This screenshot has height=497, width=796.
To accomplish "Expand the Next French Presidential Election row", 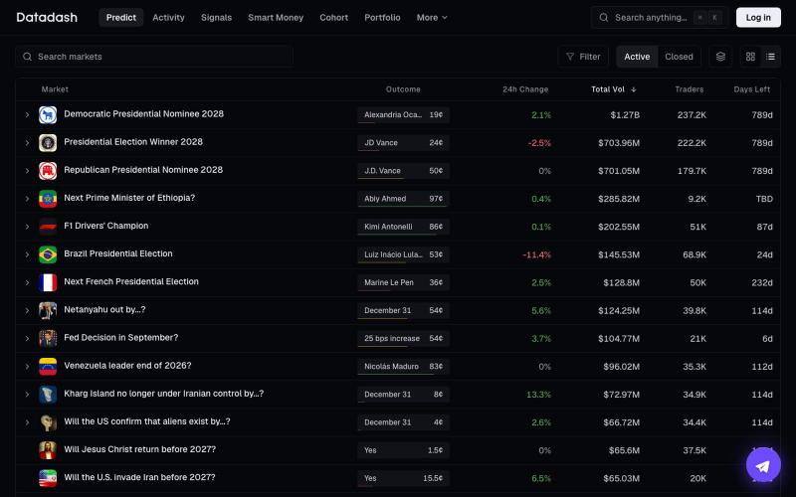I will (27, 282).
